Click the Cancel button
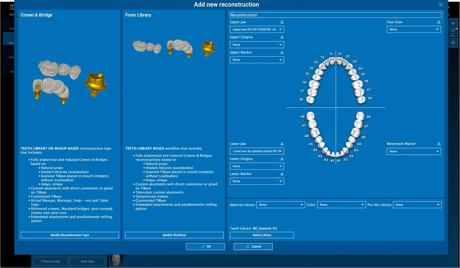 tap(253, 246)
